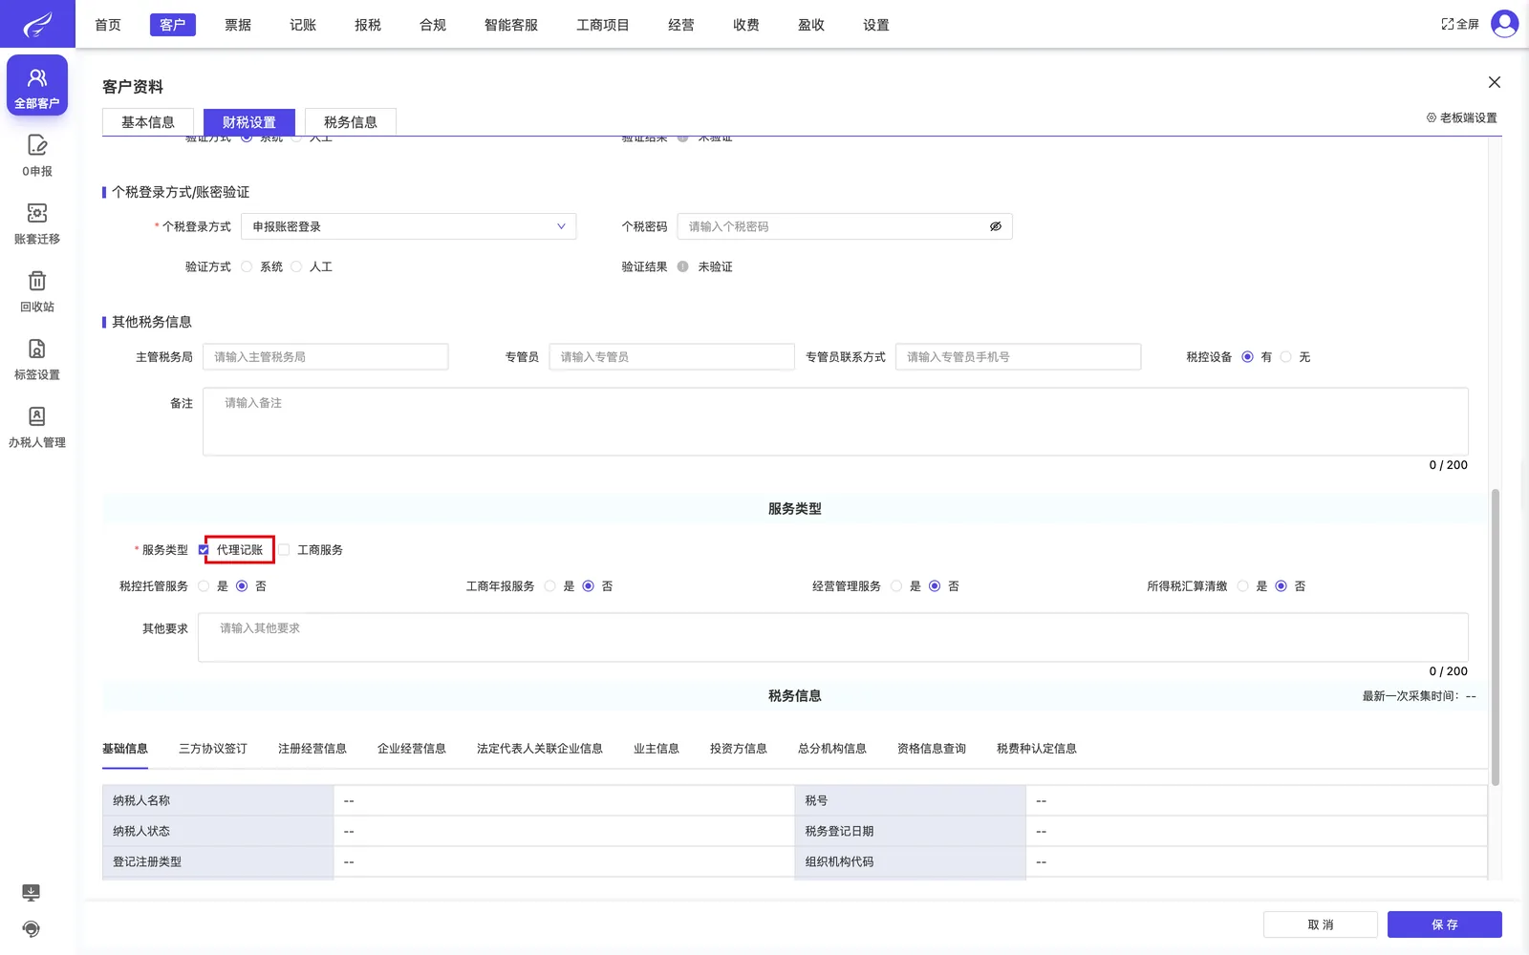Click the 保存 button

pos(1445,924)
